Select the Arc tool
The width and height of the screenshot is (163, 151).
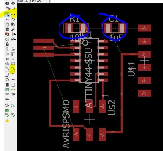(13, 80)
